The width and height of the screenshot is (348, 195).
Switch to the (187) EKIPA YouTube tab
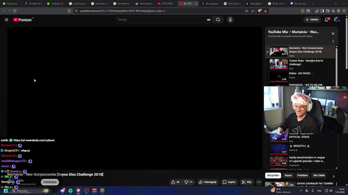166,4
